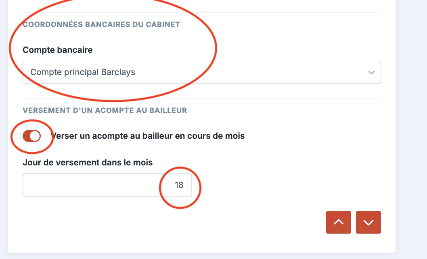This screenshot has width=427, height=259.
Task: Click the chevron arrow in Compte bancaire select
Action: pyautogui.click(x=371, y=73)
